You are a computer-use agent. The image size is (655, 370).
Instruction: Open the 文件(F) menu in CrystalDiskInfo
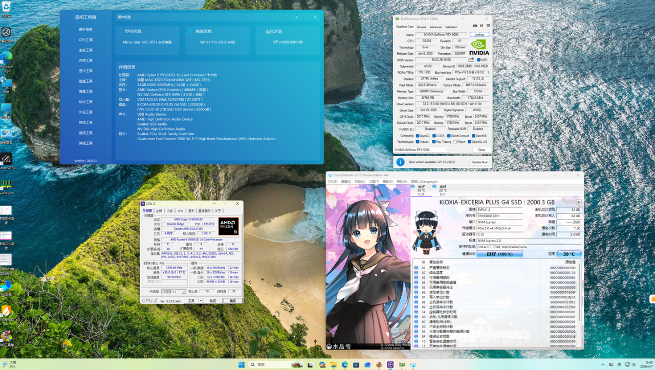coord(332,182)
